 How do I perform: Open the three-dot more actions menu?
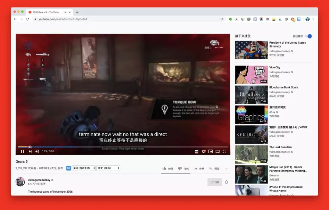(x=226, y=169)
